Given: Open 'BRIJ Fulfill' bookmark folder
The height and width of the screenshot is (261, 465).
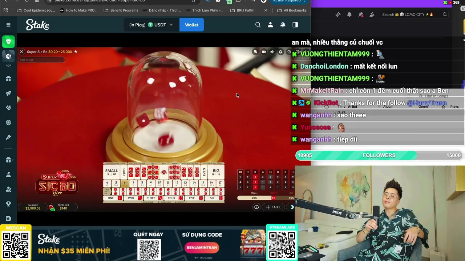Looking at the screenshot, I should 242,10.
